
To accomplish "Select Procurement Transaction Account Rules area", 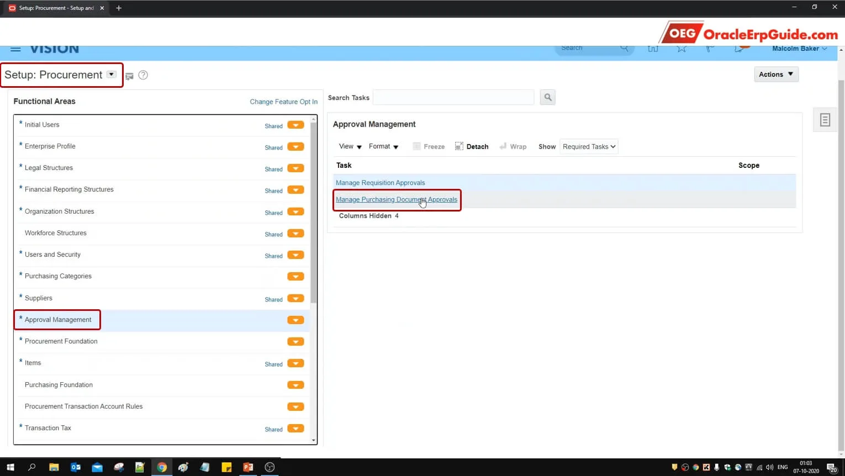I will pos(83,406).
